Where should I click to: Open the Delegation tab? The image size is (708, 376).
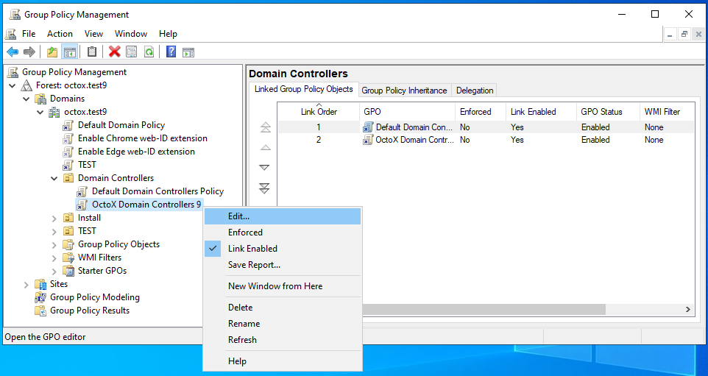475,91
